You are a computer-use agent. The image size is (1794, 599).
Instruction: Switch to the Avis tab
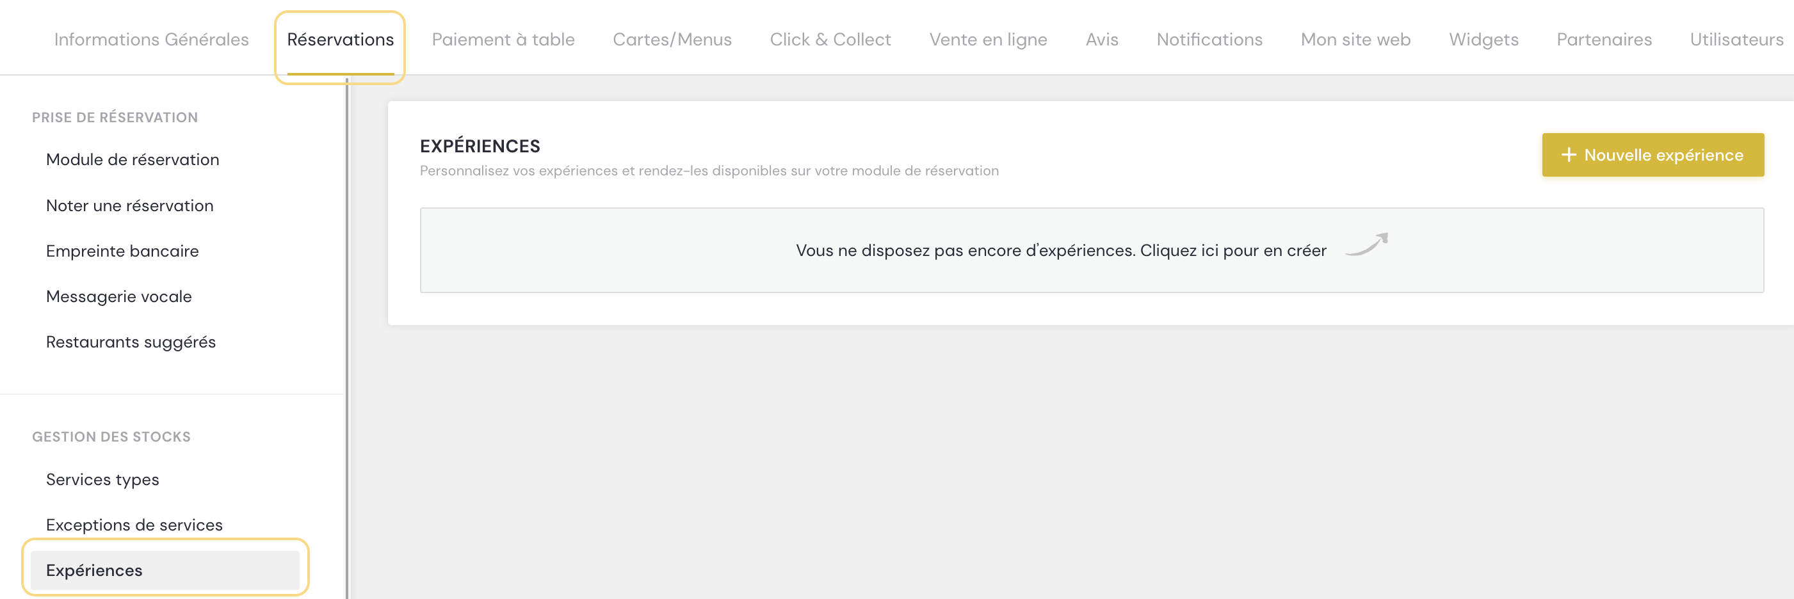[1102, 40]
